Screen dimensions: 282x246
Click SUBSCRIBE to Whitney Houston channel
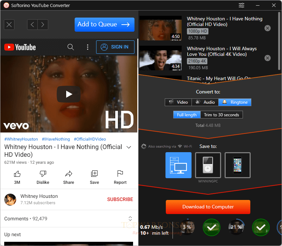120,199
